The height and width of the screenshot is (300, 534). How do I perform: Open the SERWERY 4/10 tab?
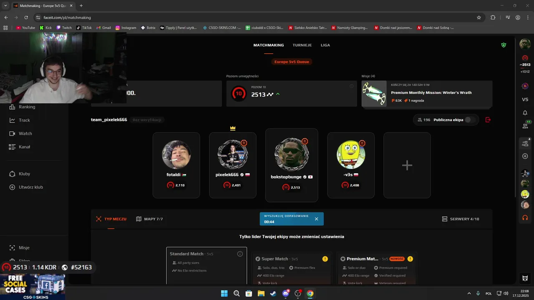point(461,219)
